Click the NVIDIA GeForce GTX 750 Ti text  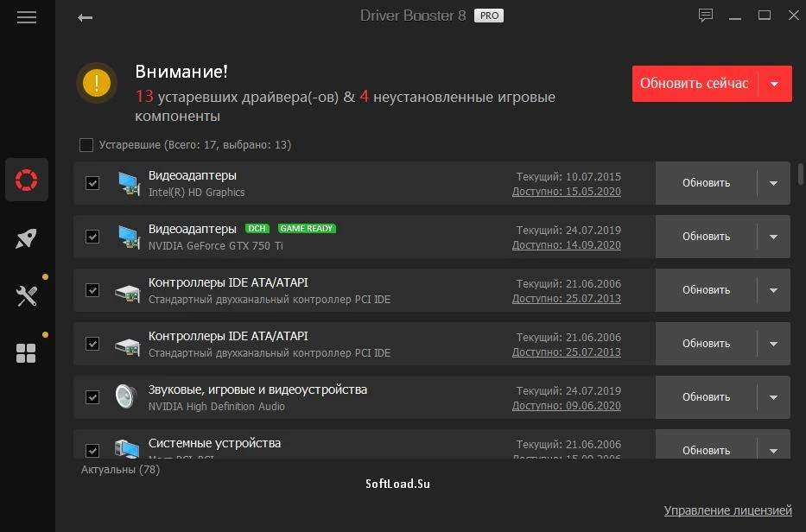coord(215,245)
